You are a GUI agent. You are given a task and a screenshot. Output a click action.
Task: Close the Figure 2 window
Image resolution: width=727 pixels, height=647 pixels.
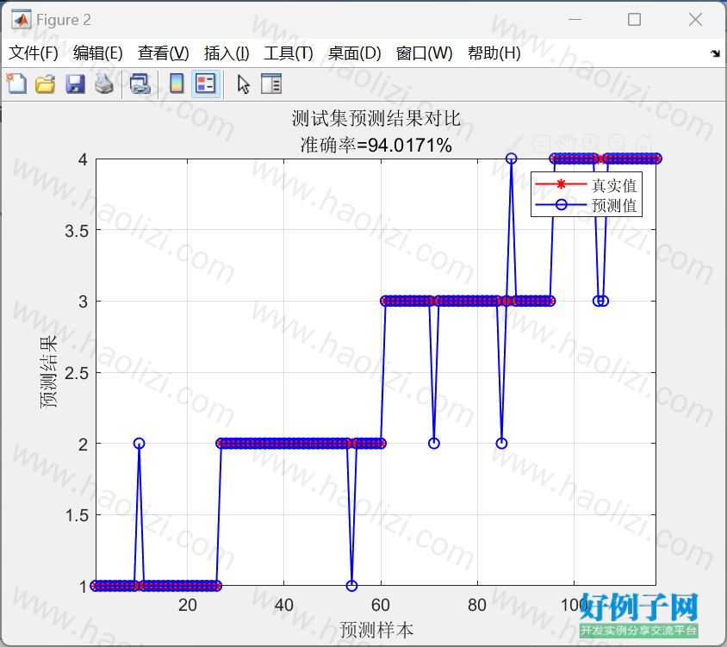point(695,20)
